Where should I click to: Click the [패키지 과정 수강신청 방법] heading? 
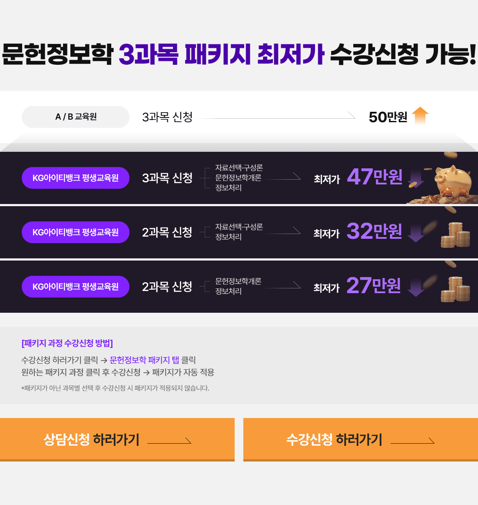point(67,343)
